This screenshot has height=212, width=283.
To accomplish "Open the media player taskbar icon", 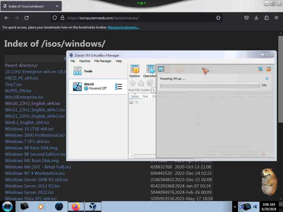I will pos(41,206).
